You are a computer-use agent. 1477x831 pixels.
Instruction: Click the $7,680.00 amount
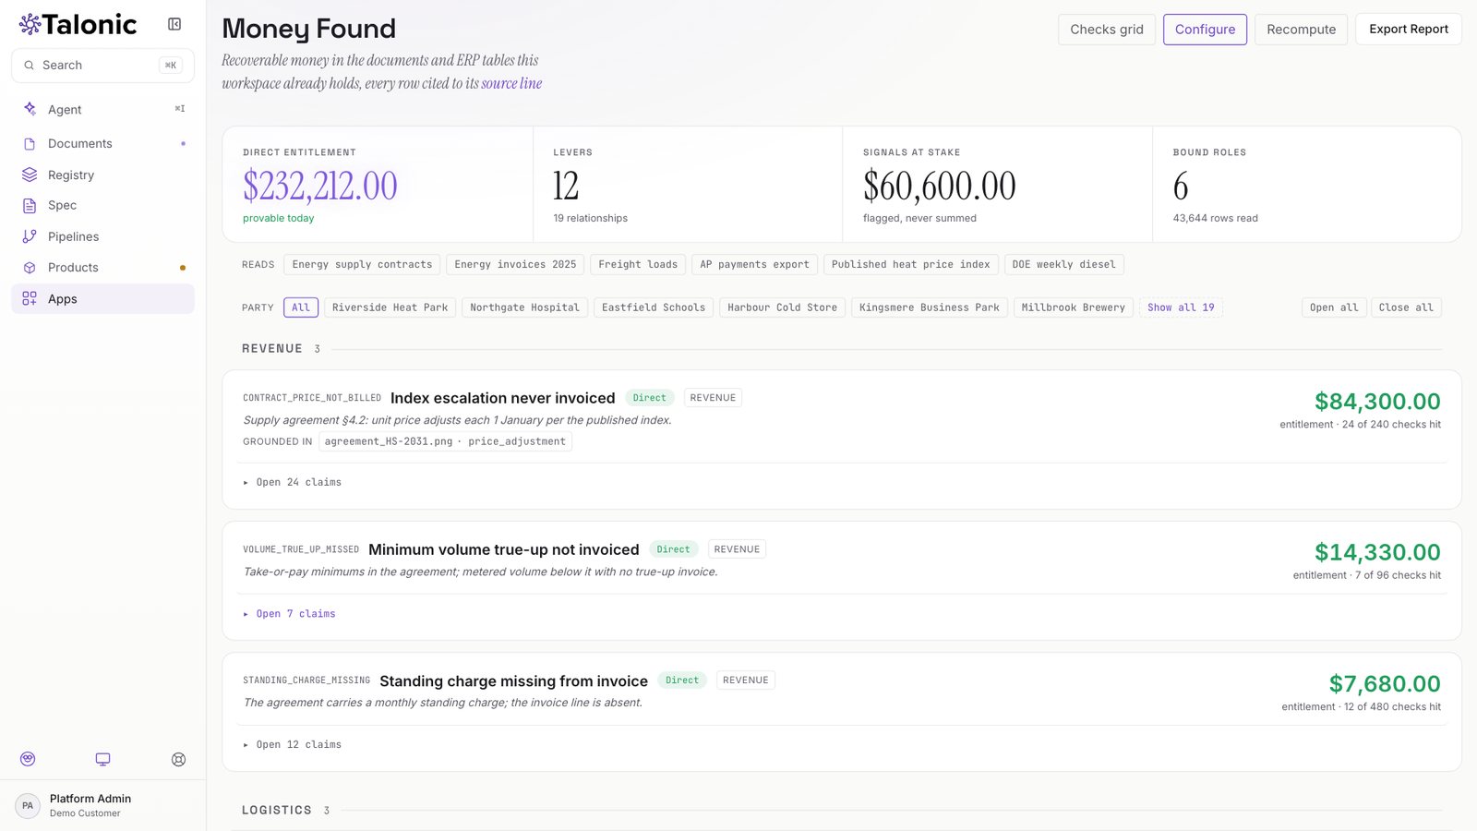tap(1385, 684)
